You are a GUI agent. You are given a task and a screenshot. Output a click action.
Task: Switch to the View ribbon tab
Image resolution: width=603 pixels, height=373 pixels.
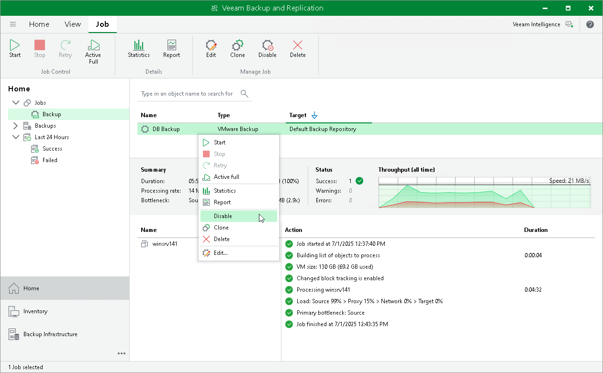73,24
